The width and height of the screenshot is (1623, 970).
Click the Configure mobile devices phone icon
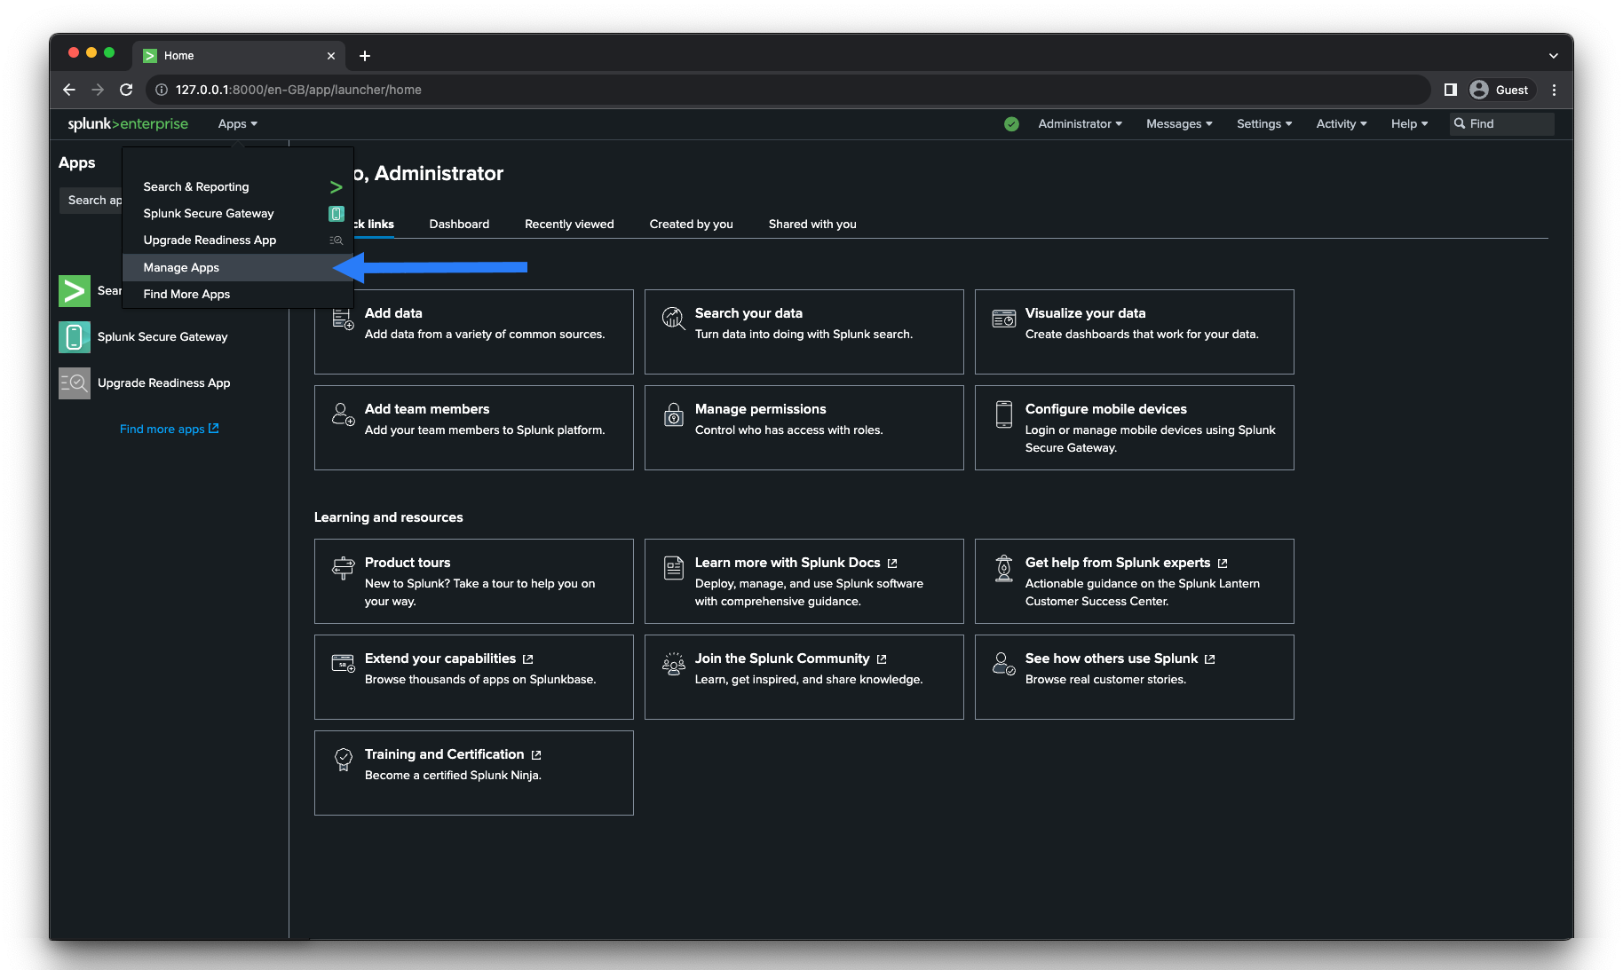click(1003, 414)
